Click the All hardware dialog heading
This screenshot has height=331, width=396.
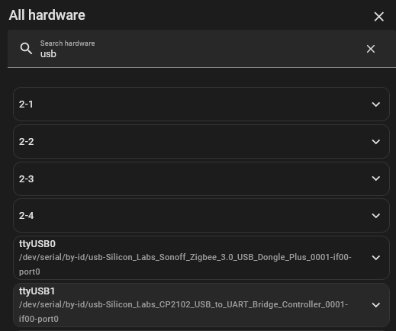point(47,15)
